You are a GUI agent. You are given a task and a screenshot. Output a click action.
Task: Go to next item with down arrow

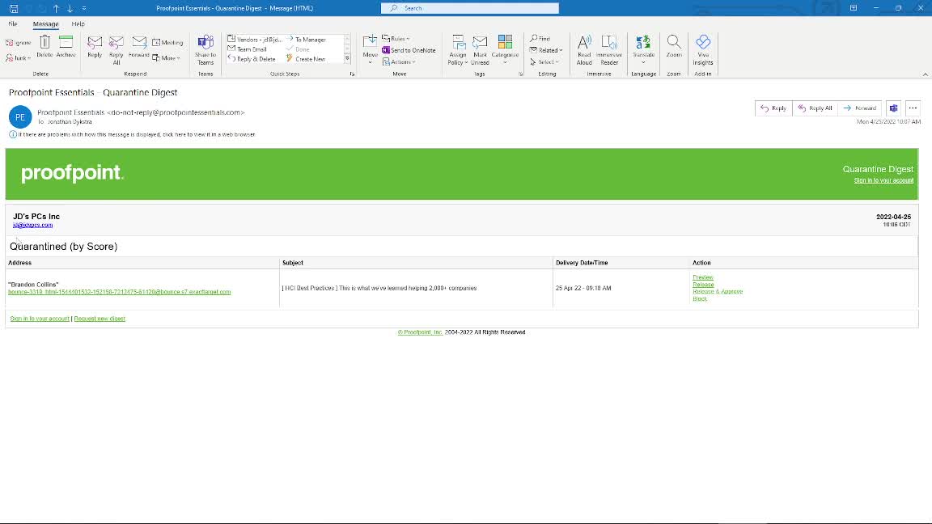pyautogui.click(x=70, y=8)
